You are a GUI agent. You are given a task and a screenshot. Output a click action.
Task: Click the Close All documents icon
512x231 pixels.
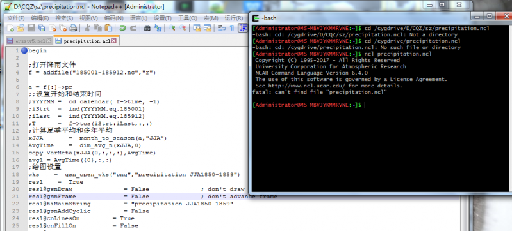(63, 28)
